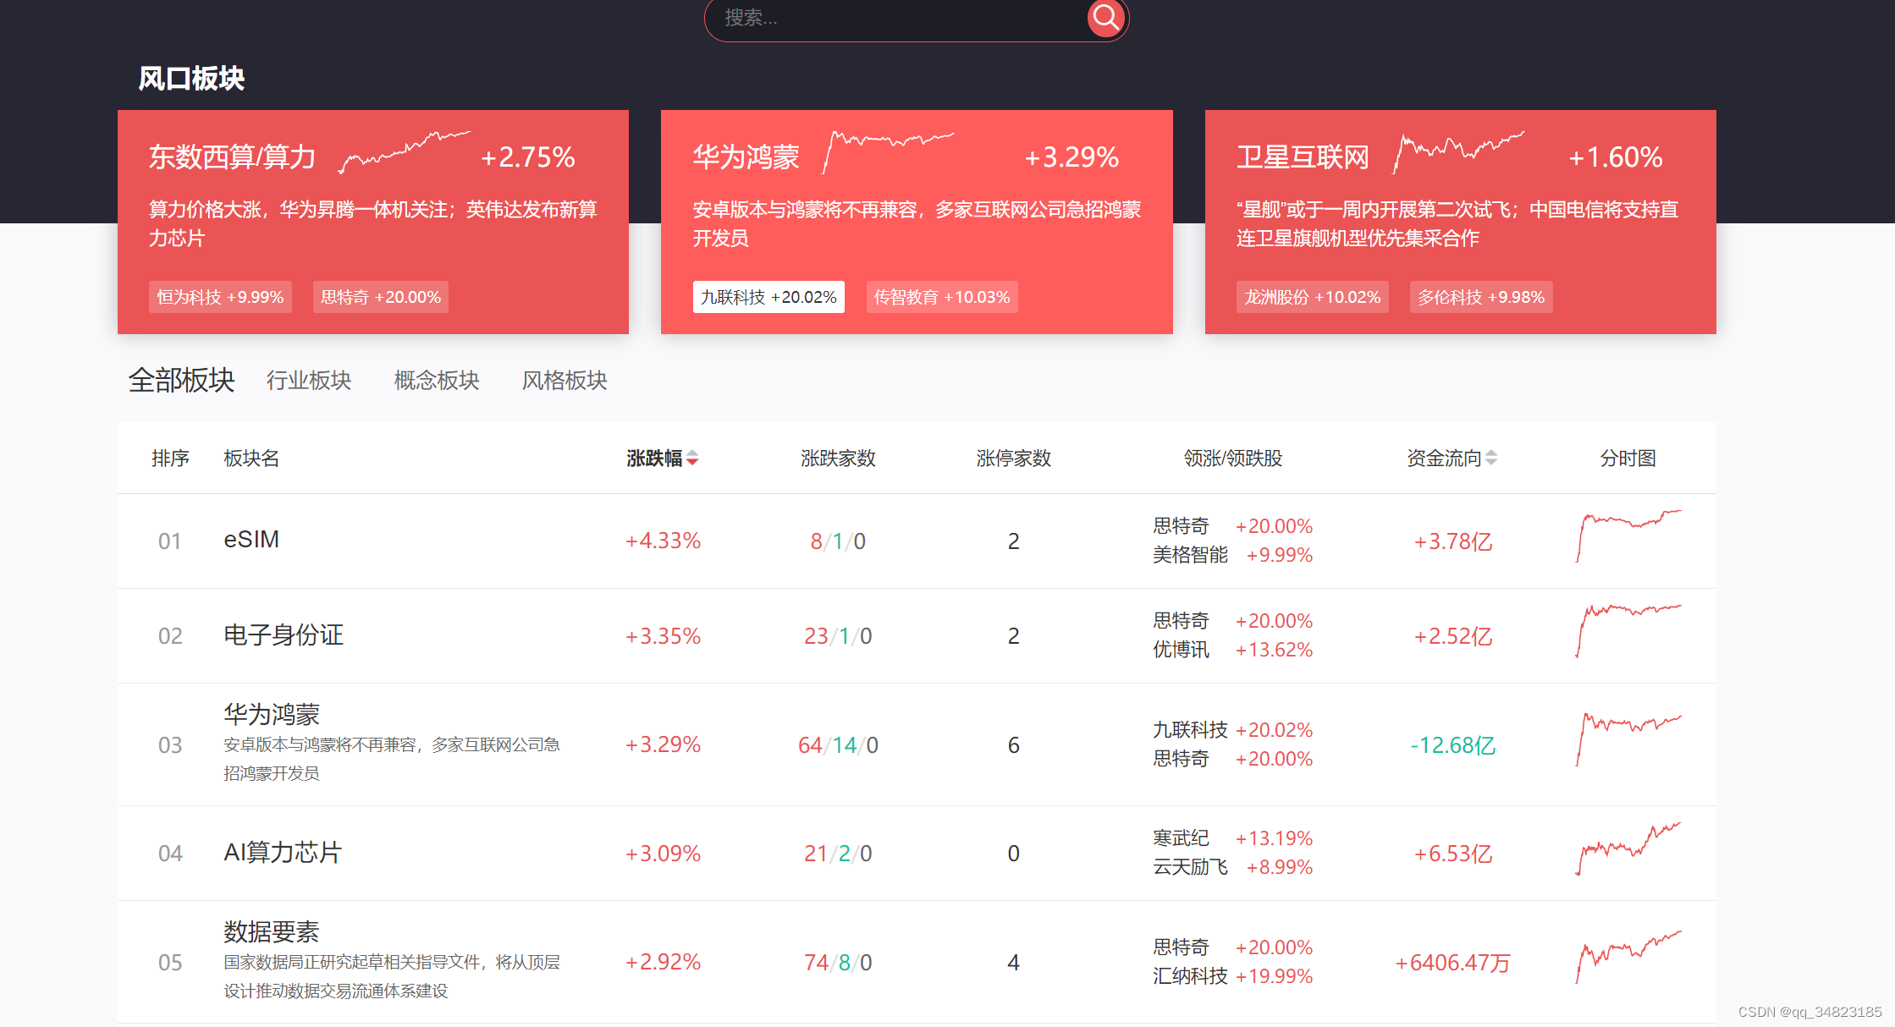Sort by 涨跌幅 column arrow

point(692,458)
